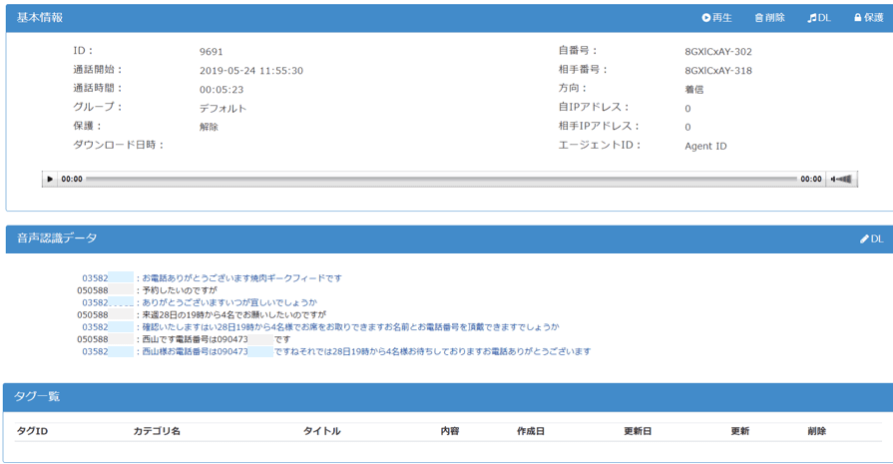Viewport: 893px width, 464px height.
Task: Click the 作成日 column header
Action: [x=531, y=431]
